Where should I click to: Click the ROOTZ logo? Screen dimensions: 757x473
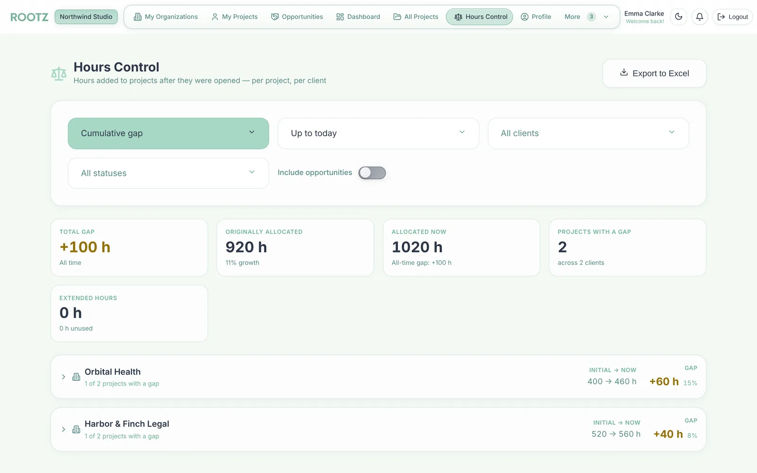tap(29, 17)
